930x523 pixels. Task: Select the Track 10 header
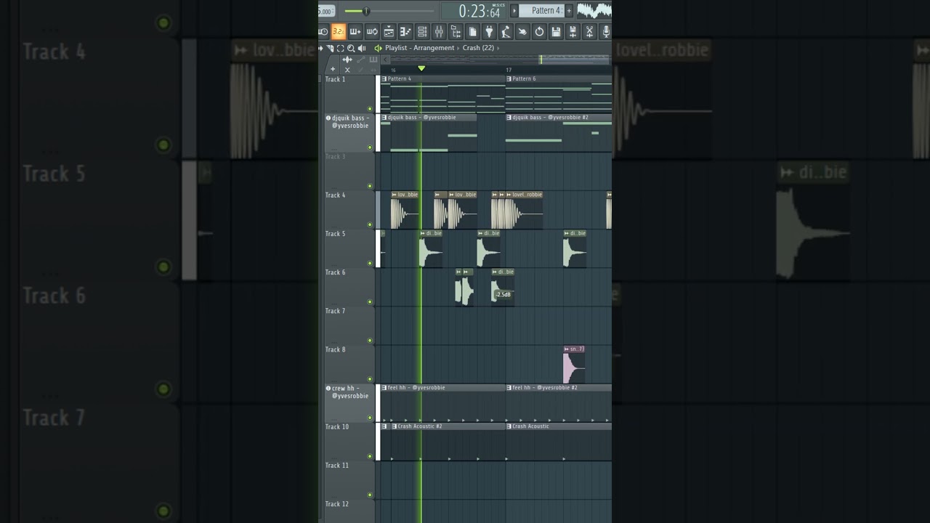(x=349, y=441)
